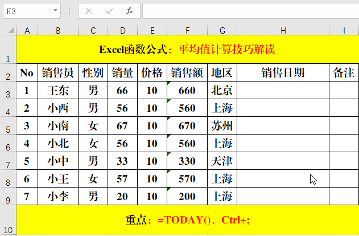Click the No header cell
359x236 pixels.
pyautogui.click(x=27, y=72)
